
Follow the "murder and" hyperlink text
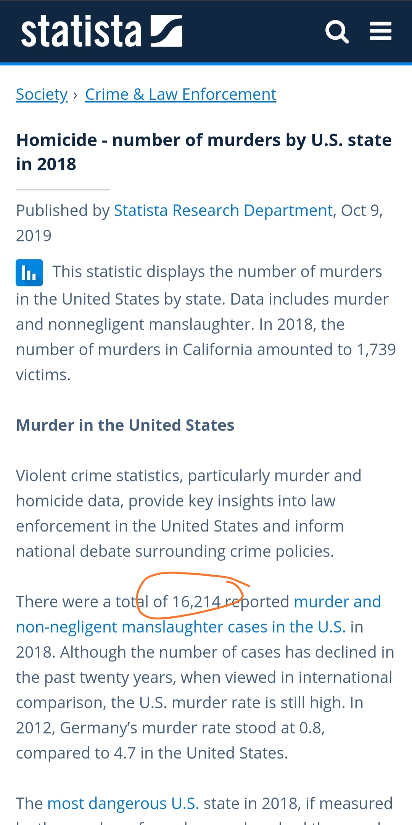pyautogui.click(x=337, y=602)
